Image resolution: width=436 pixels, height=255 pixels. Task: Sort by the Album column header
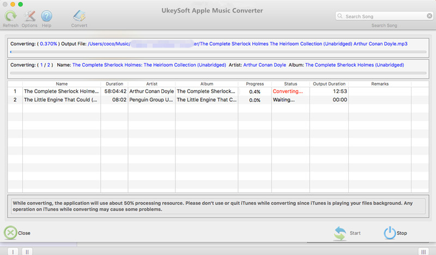click(207, 84)
